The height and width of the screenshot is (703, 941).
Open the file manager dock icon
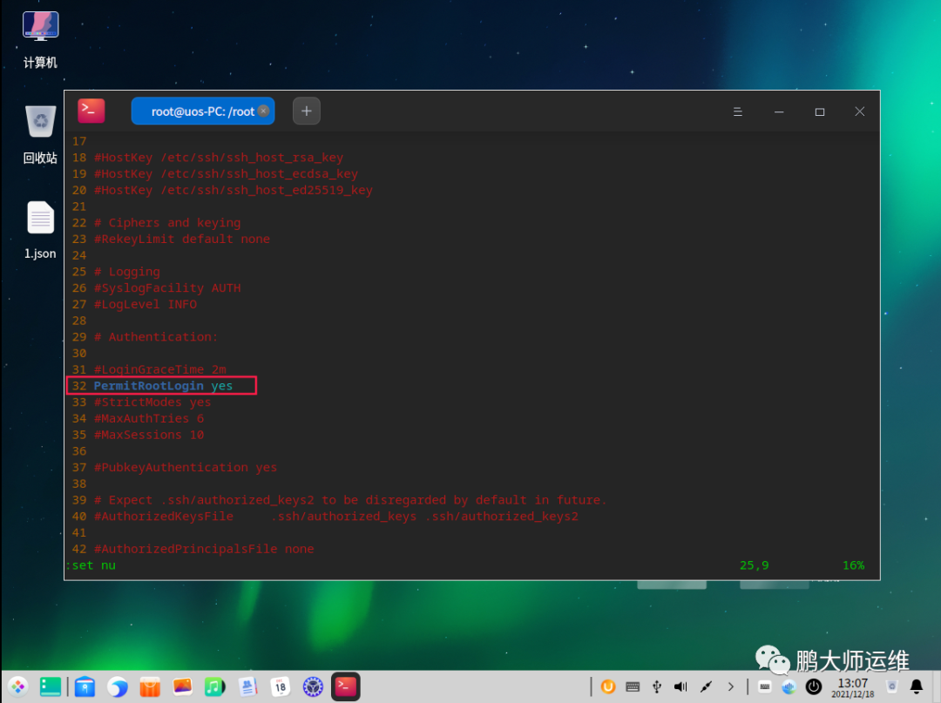85,686
